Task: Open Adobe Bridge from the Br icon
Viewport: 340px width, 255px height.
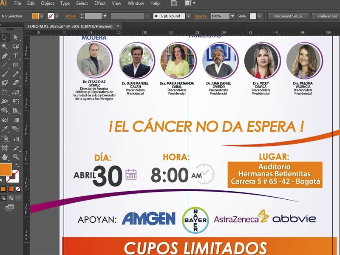Action: (x=174, y=3)
